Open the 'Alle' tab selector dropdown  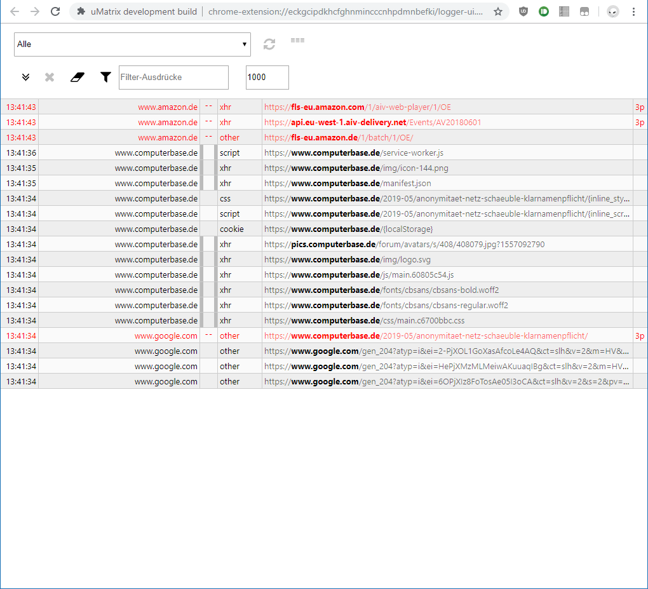pos(132,44)
